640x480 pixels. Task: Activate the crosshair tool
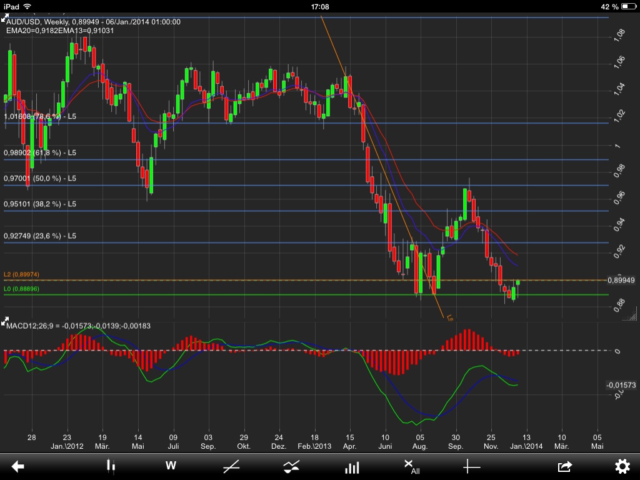coord(471,466)
